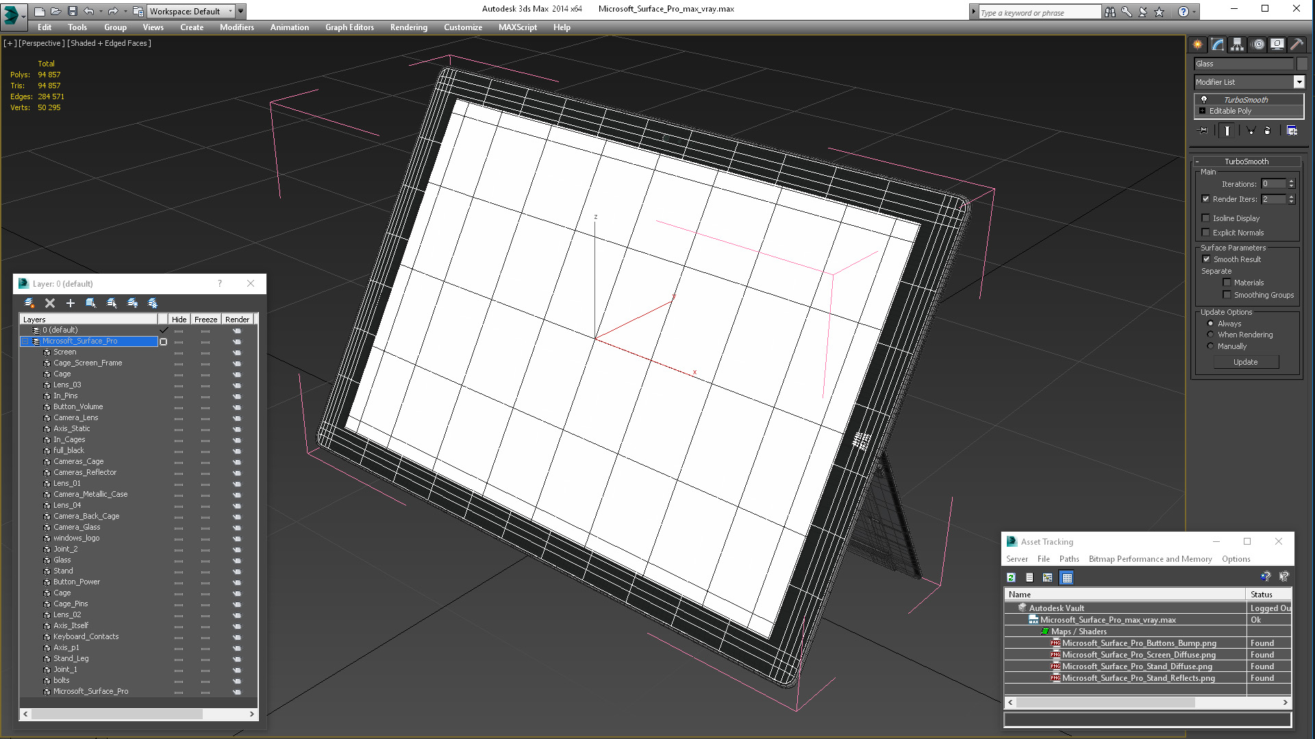The height and width of the screenshot is (739, 1315).
Task: Open the Modifier List dropdown
Action: tap(1299, 82)
